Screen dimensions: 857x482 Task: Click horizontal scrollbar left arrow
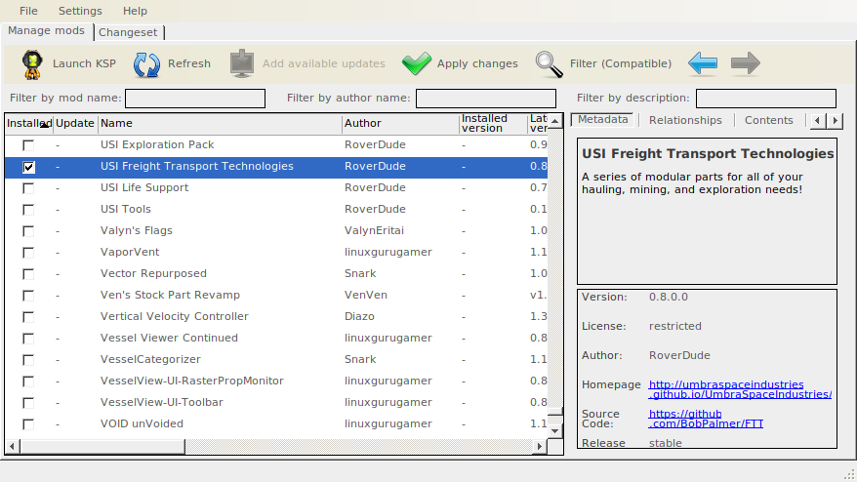[x=12, y=447]
